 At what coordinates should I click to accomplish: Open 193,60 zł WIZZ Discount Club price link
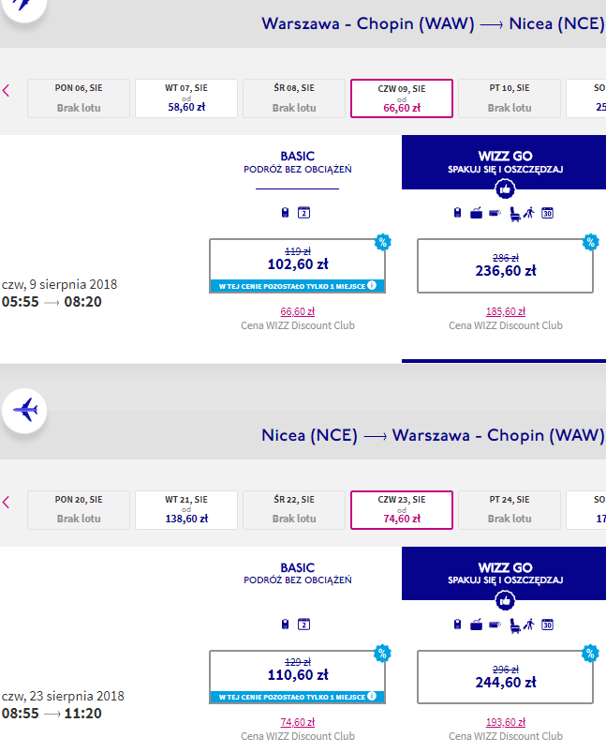pos(506,722)
